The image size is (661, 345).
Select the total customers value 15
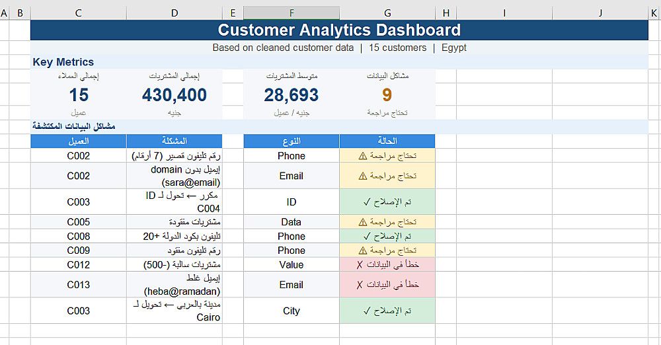pos(79,95)
